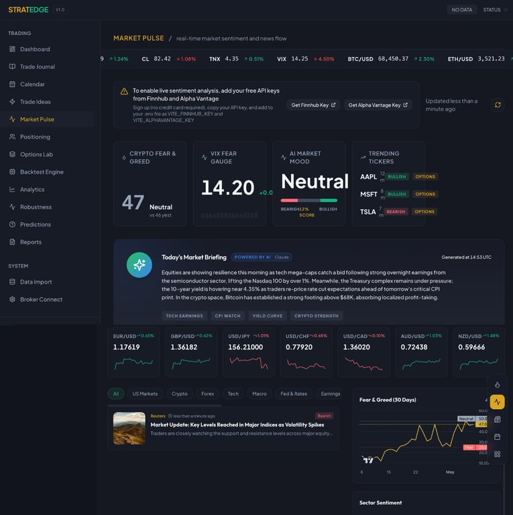Click the Robustness pulse icon
This screenshot has width=513, height=515.
coord(13,207)
